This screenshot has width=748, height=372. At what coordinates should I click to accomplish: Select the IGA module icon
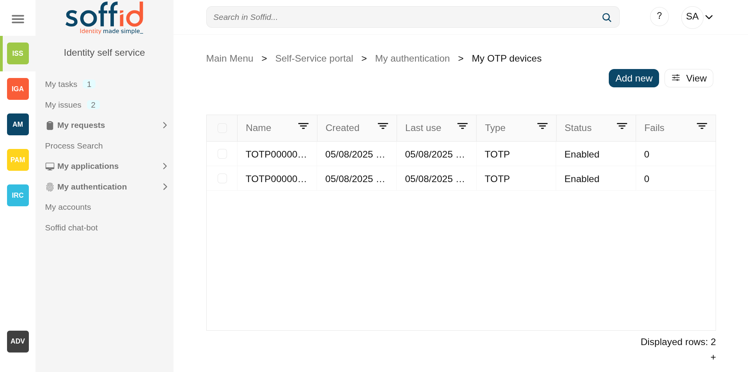tap(18, 89)
